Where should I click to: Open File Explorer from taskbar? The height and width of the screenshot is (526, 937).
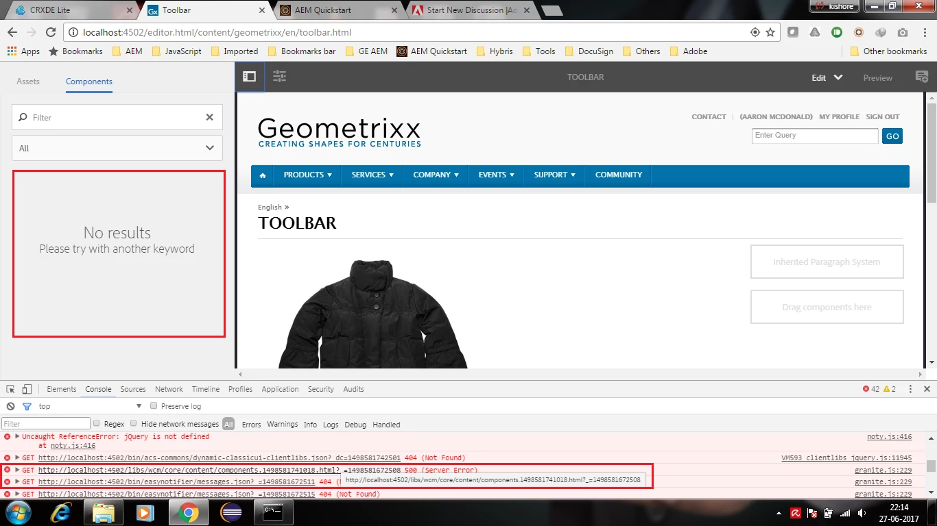pos(104,512)
